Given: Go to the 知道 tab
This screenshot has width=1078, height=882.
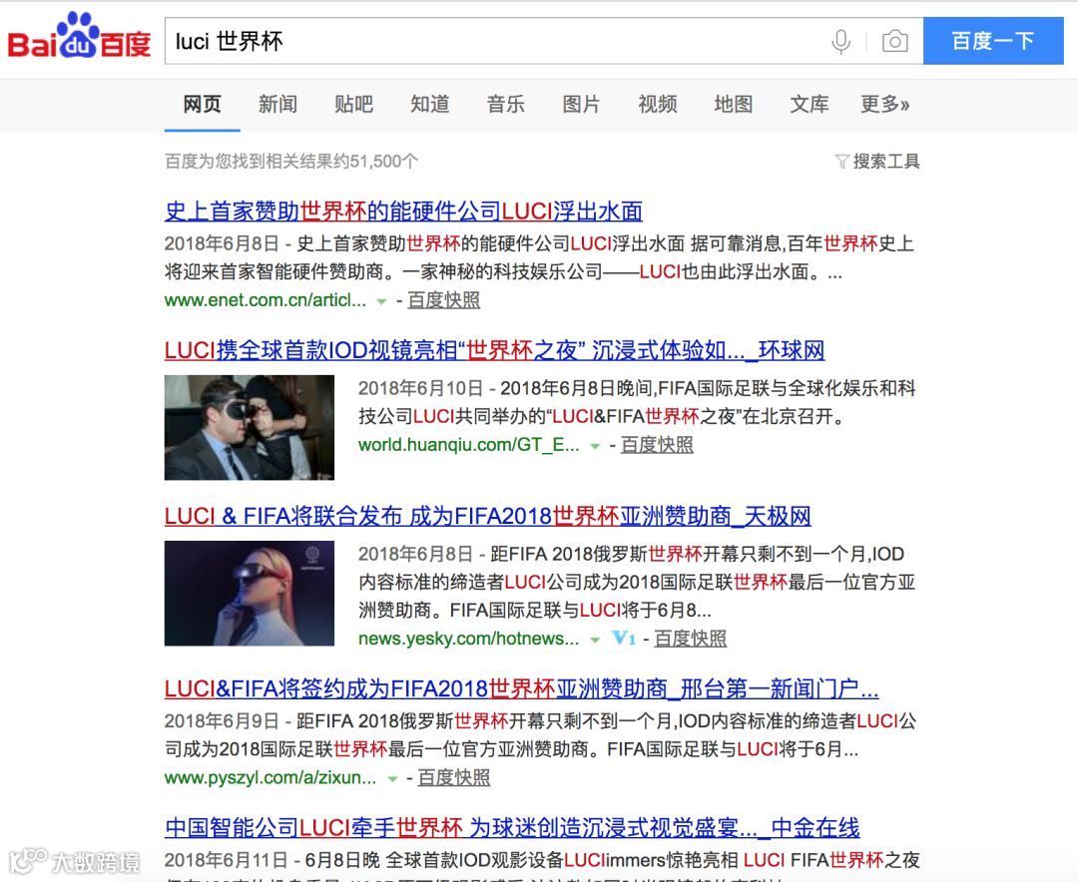Looking at the screenshot, I should pos(429,105).
